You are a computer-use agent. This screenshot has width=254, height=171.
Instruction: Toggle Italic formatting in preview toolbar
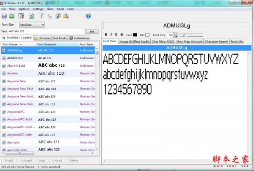pos(111,35)
